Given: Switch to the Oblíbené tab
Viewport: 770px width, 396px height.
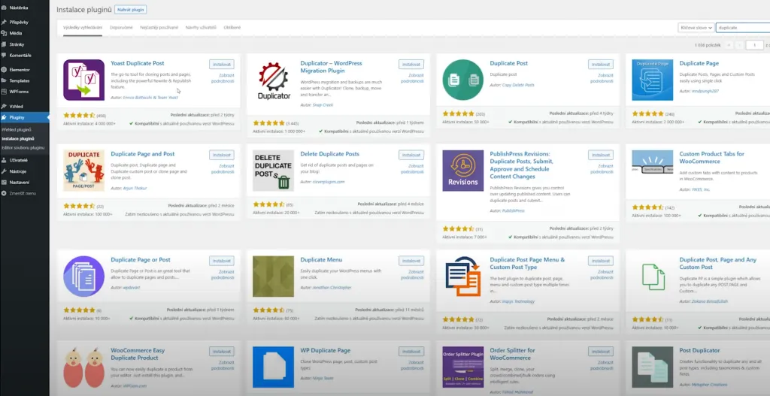Looking at the screenshot, I should pos(232,28).
